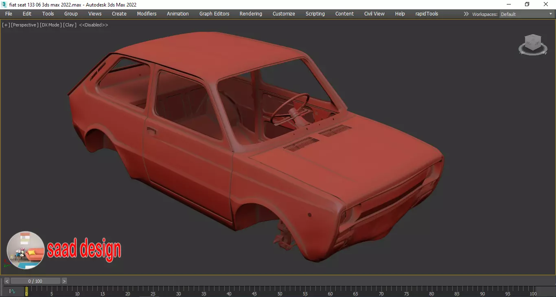Jump to frame 50 on the timeline
The width and height of the screenshot is (556, 297).
(x=280, y=294)
